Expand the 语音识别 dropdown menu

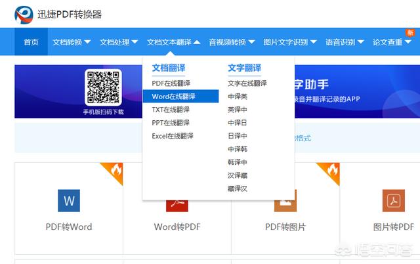pyautogui.click(x=345, y=42)
